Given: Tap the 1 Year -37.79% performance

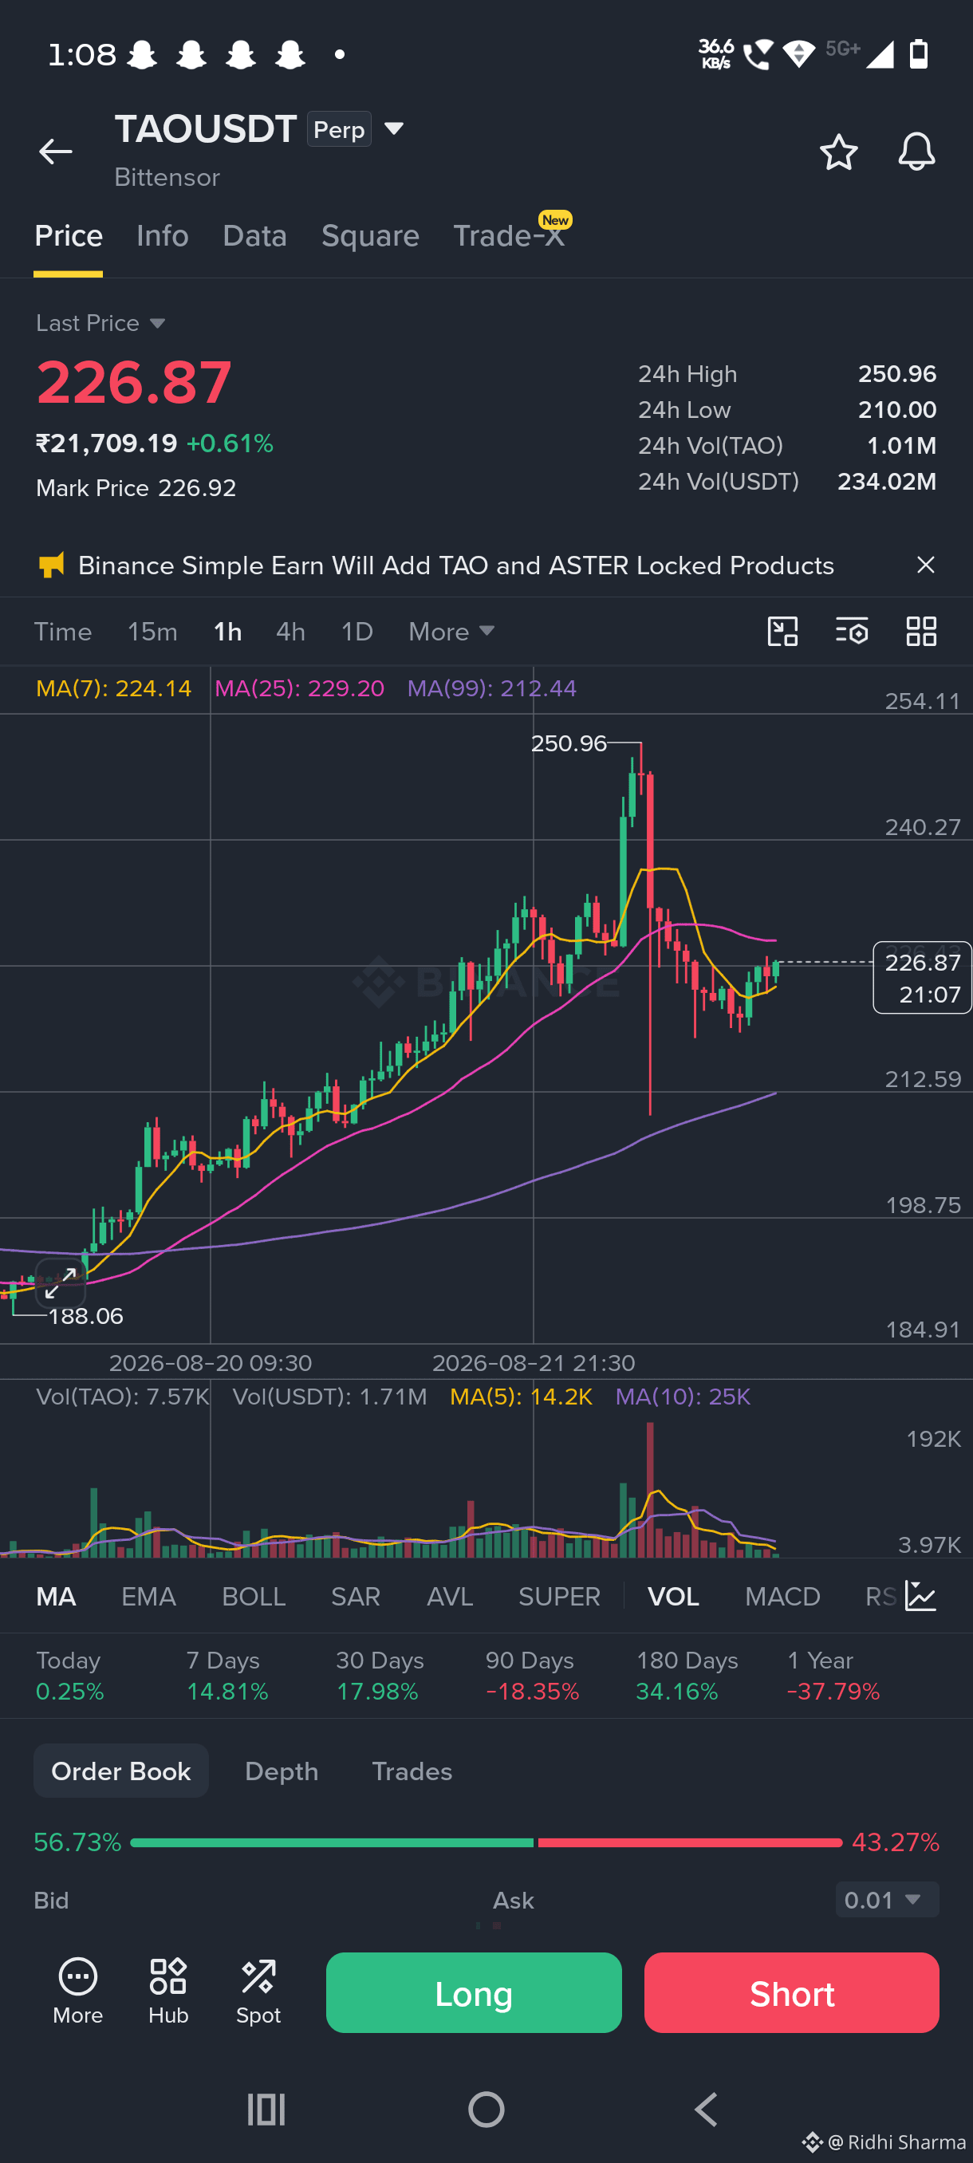Looking at the screenshot, I should pos(833,1675).
